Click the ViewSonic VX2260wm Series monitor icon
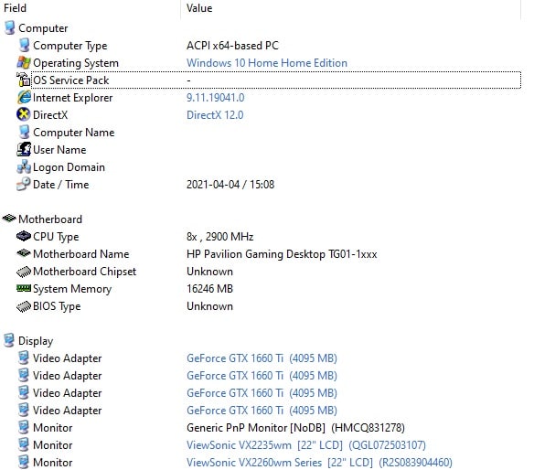 [24, 462]
